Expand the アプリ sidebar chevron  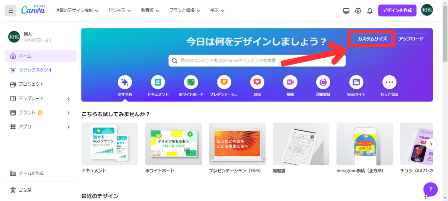68,126
